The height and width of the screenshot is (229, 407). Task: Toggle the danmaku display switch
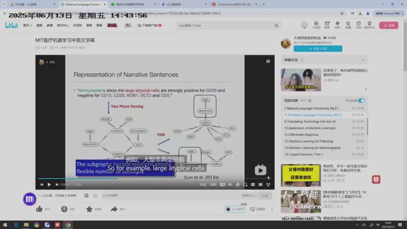(86, 195)
